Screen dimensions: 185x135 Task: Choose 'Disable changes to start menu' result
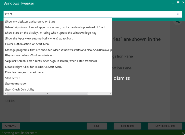pyautogui.click(x=58, y=72)
